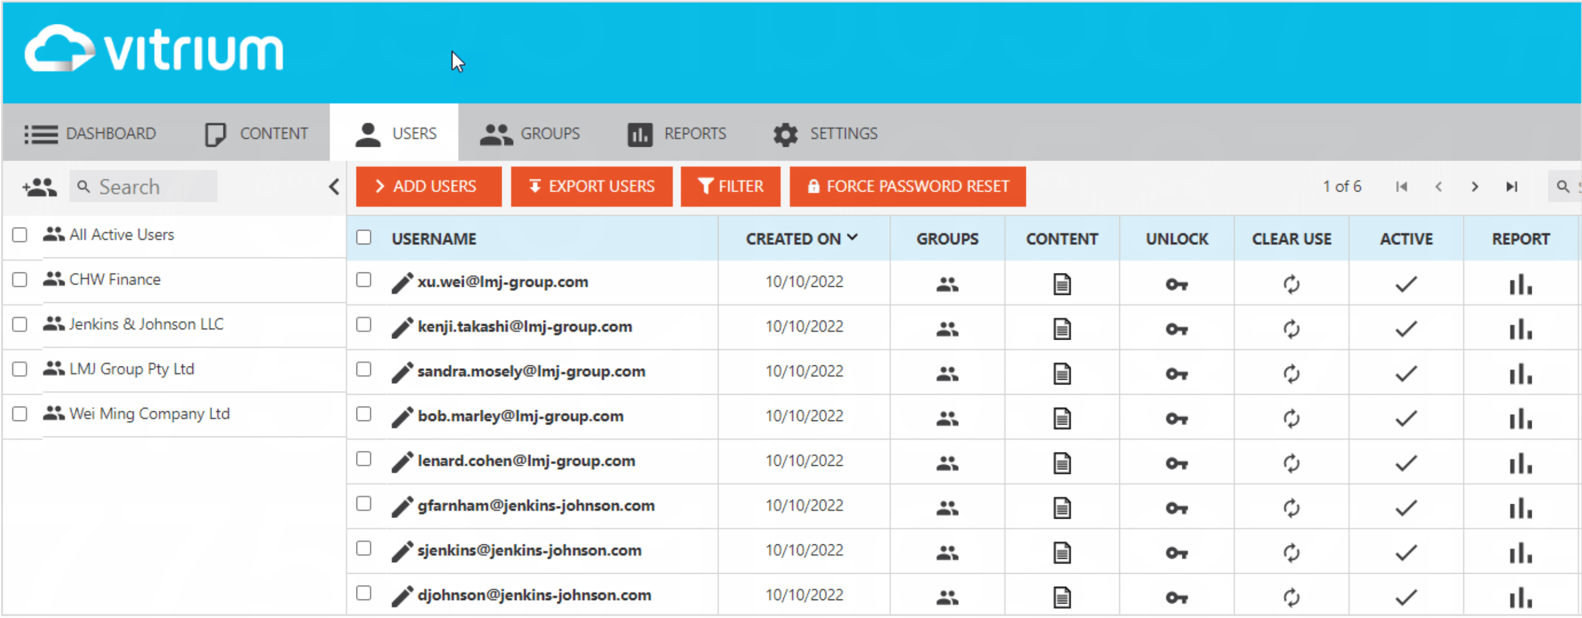1582x618 pixels.
Task: Click Force Password Reset
Action: tap(907, 187)
